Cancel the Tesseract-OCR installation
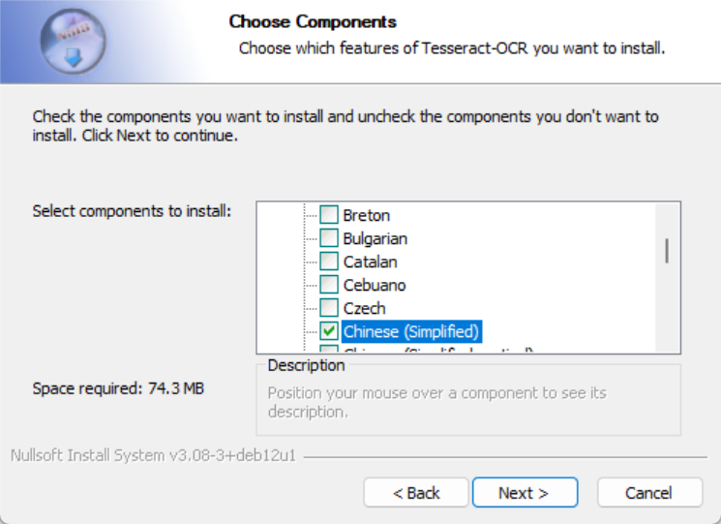 pyautogui.click(x=648, y=493)
